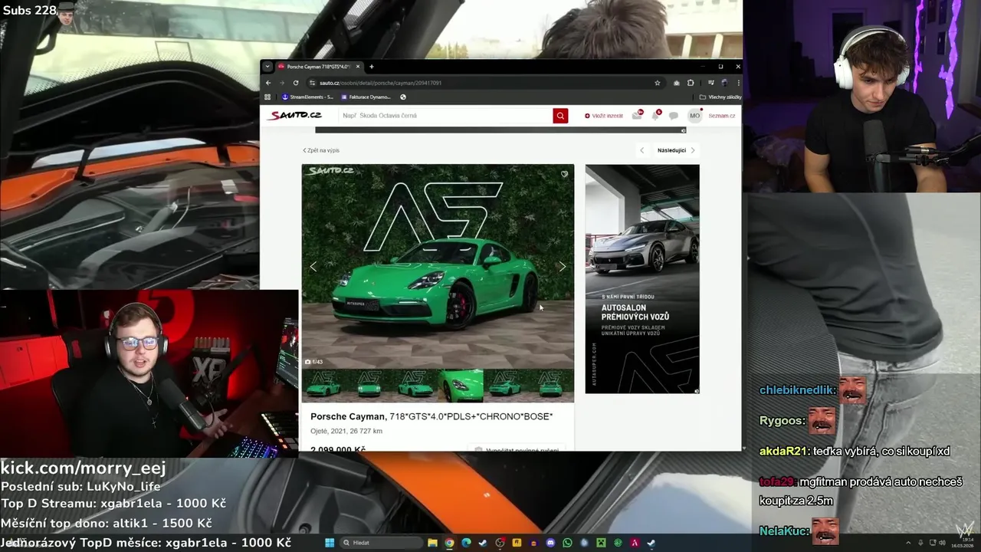The height and width of the screenshot is (552, 981).
Task: Click the Windows taskbar Hledat search box
Action: pyautogui.click(x=380, y=543)
